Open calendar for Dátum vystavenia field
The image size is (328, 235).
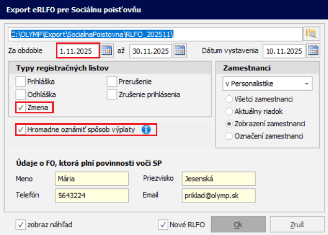(x=312, y=51)
